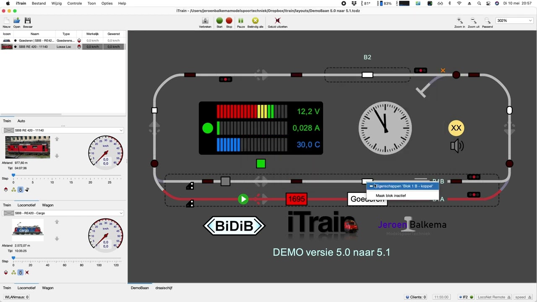Viewport: 537px width, 302px height.
Task: Toggle direction arrow in SBB RE 420 row
Action: coord(79,47)
